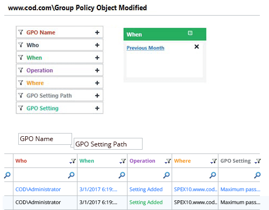Select the GPO Name grouping box

[45, 139]
